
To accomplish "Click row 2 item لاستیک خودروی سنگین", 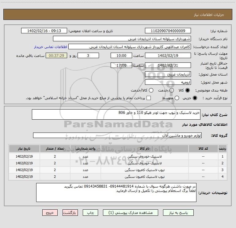I will click(x=144, y=163).
